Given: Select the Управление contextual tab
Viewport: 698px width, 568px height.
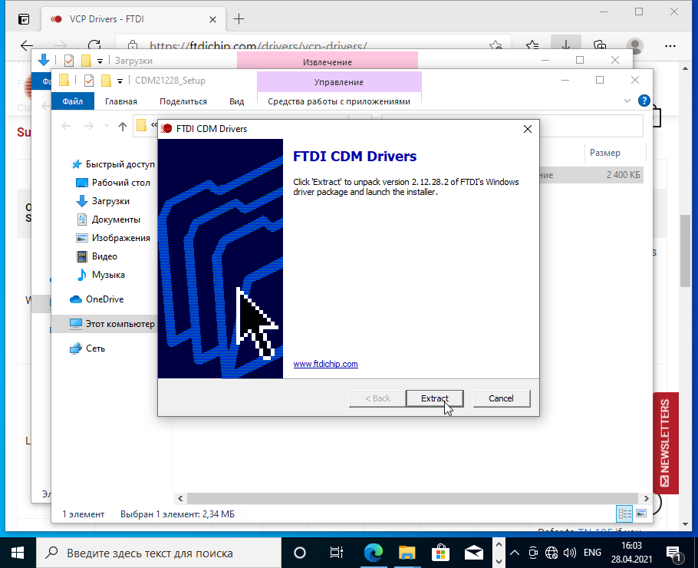Looking at the screenshot, I should 339,82.
